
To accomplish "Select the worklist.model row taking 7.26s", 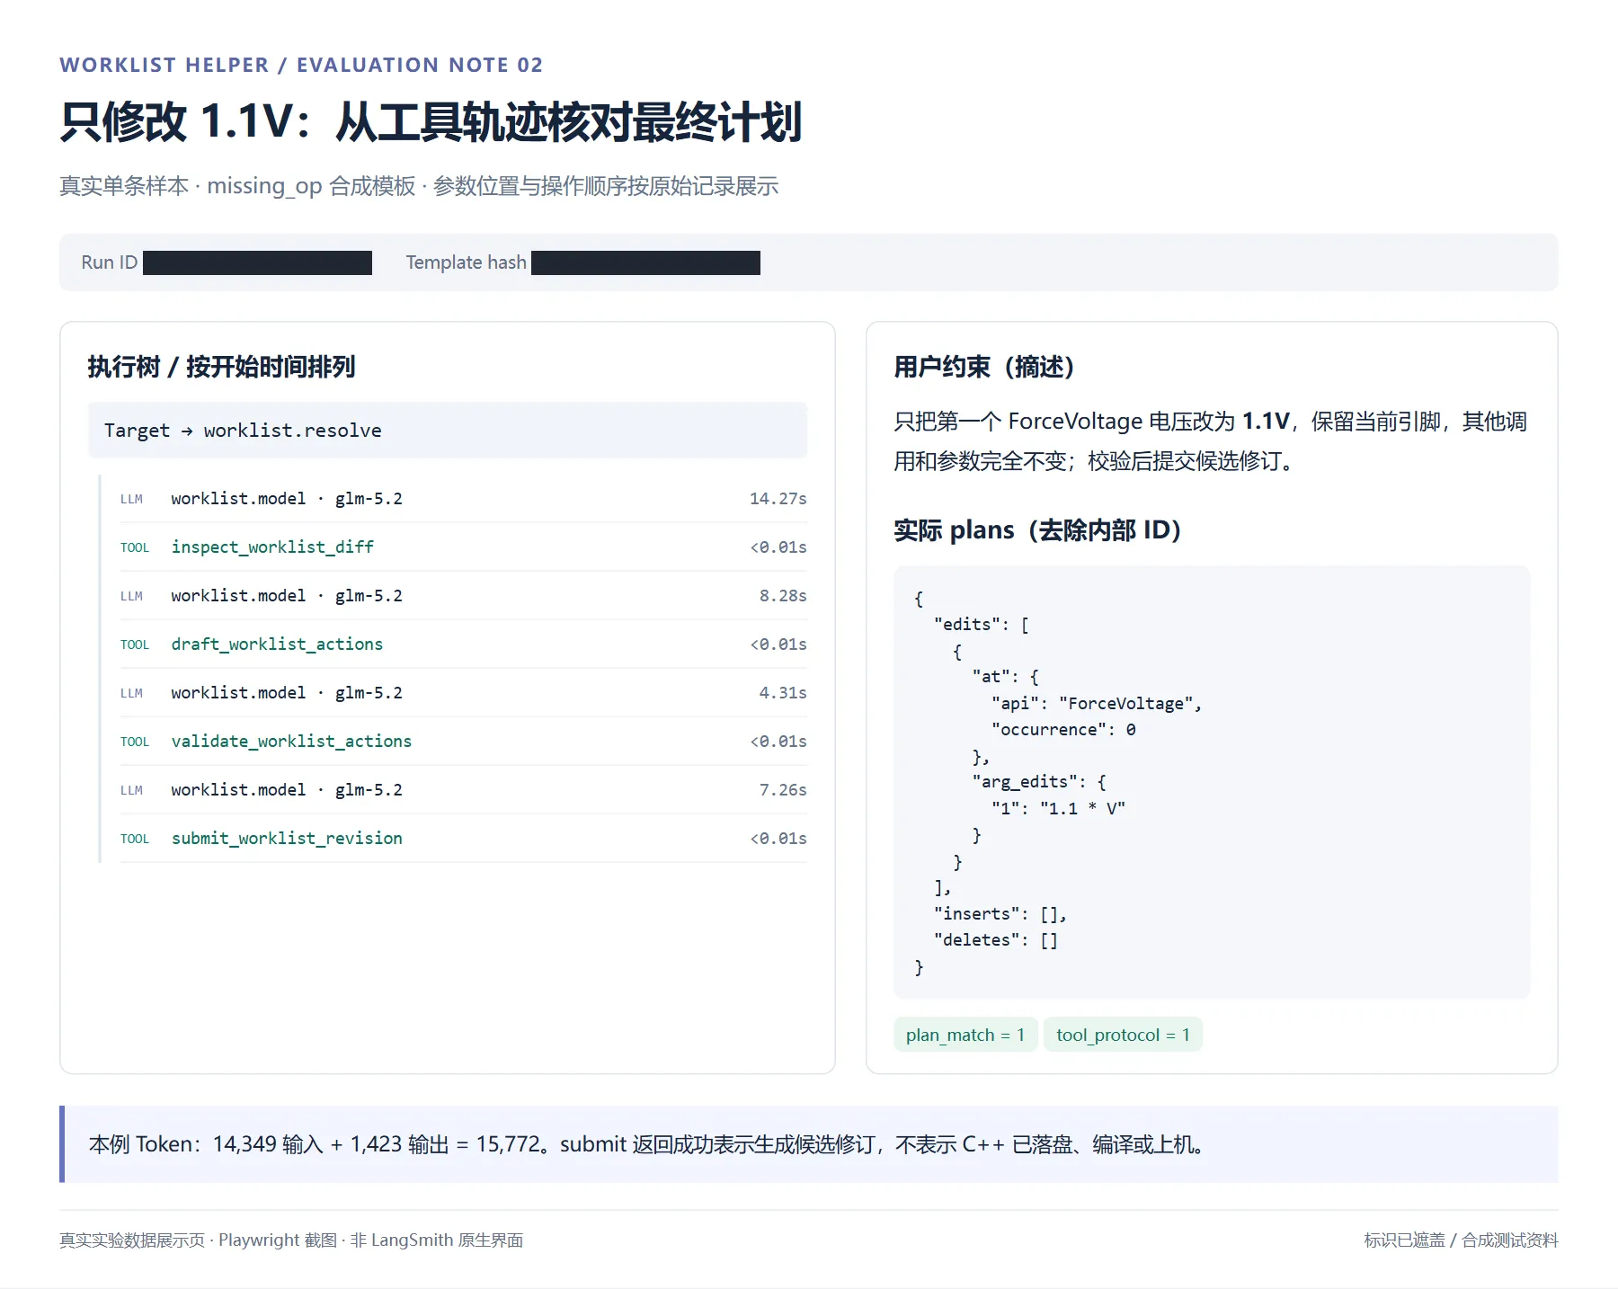I will (464, 789).
